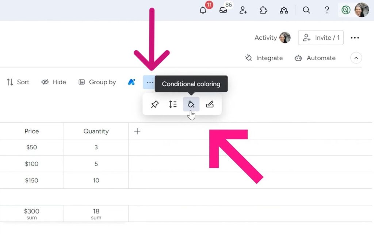This screenshot has width=374, height=246.
Task: Toggle column visibility with Hide
Action: tap(53, 82)
